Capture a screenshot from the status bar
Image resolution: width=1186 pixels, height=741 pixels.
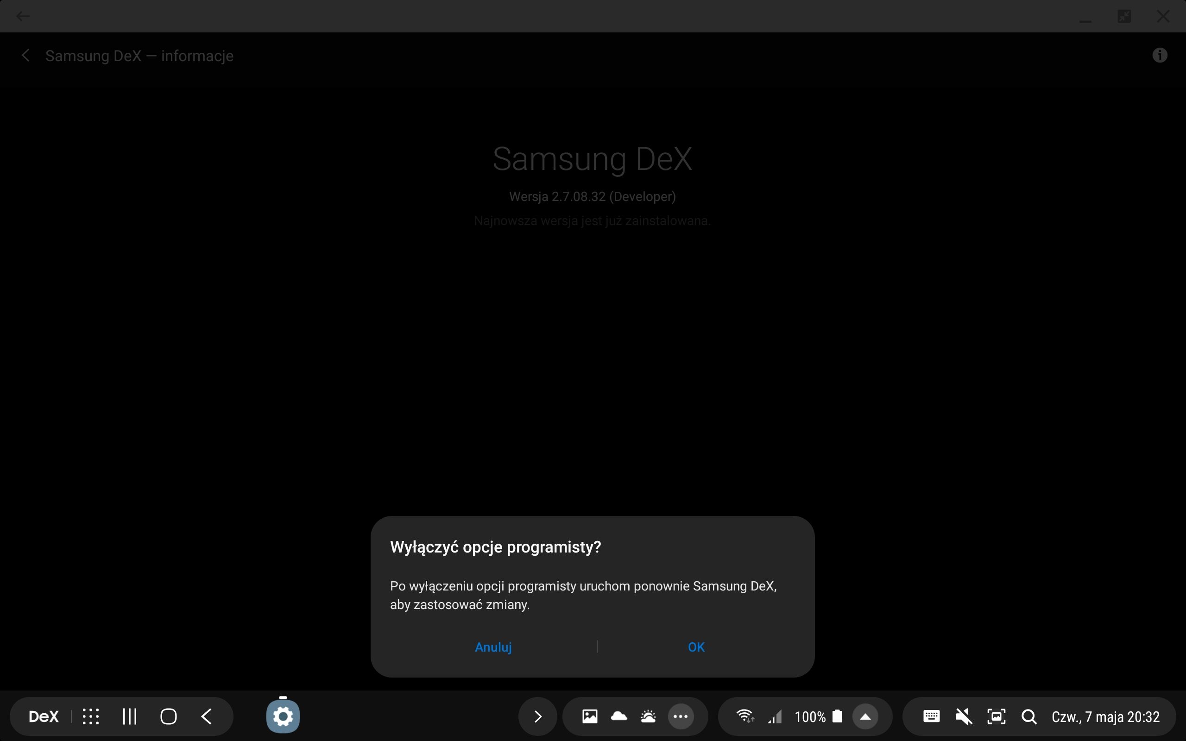[996, 716]
